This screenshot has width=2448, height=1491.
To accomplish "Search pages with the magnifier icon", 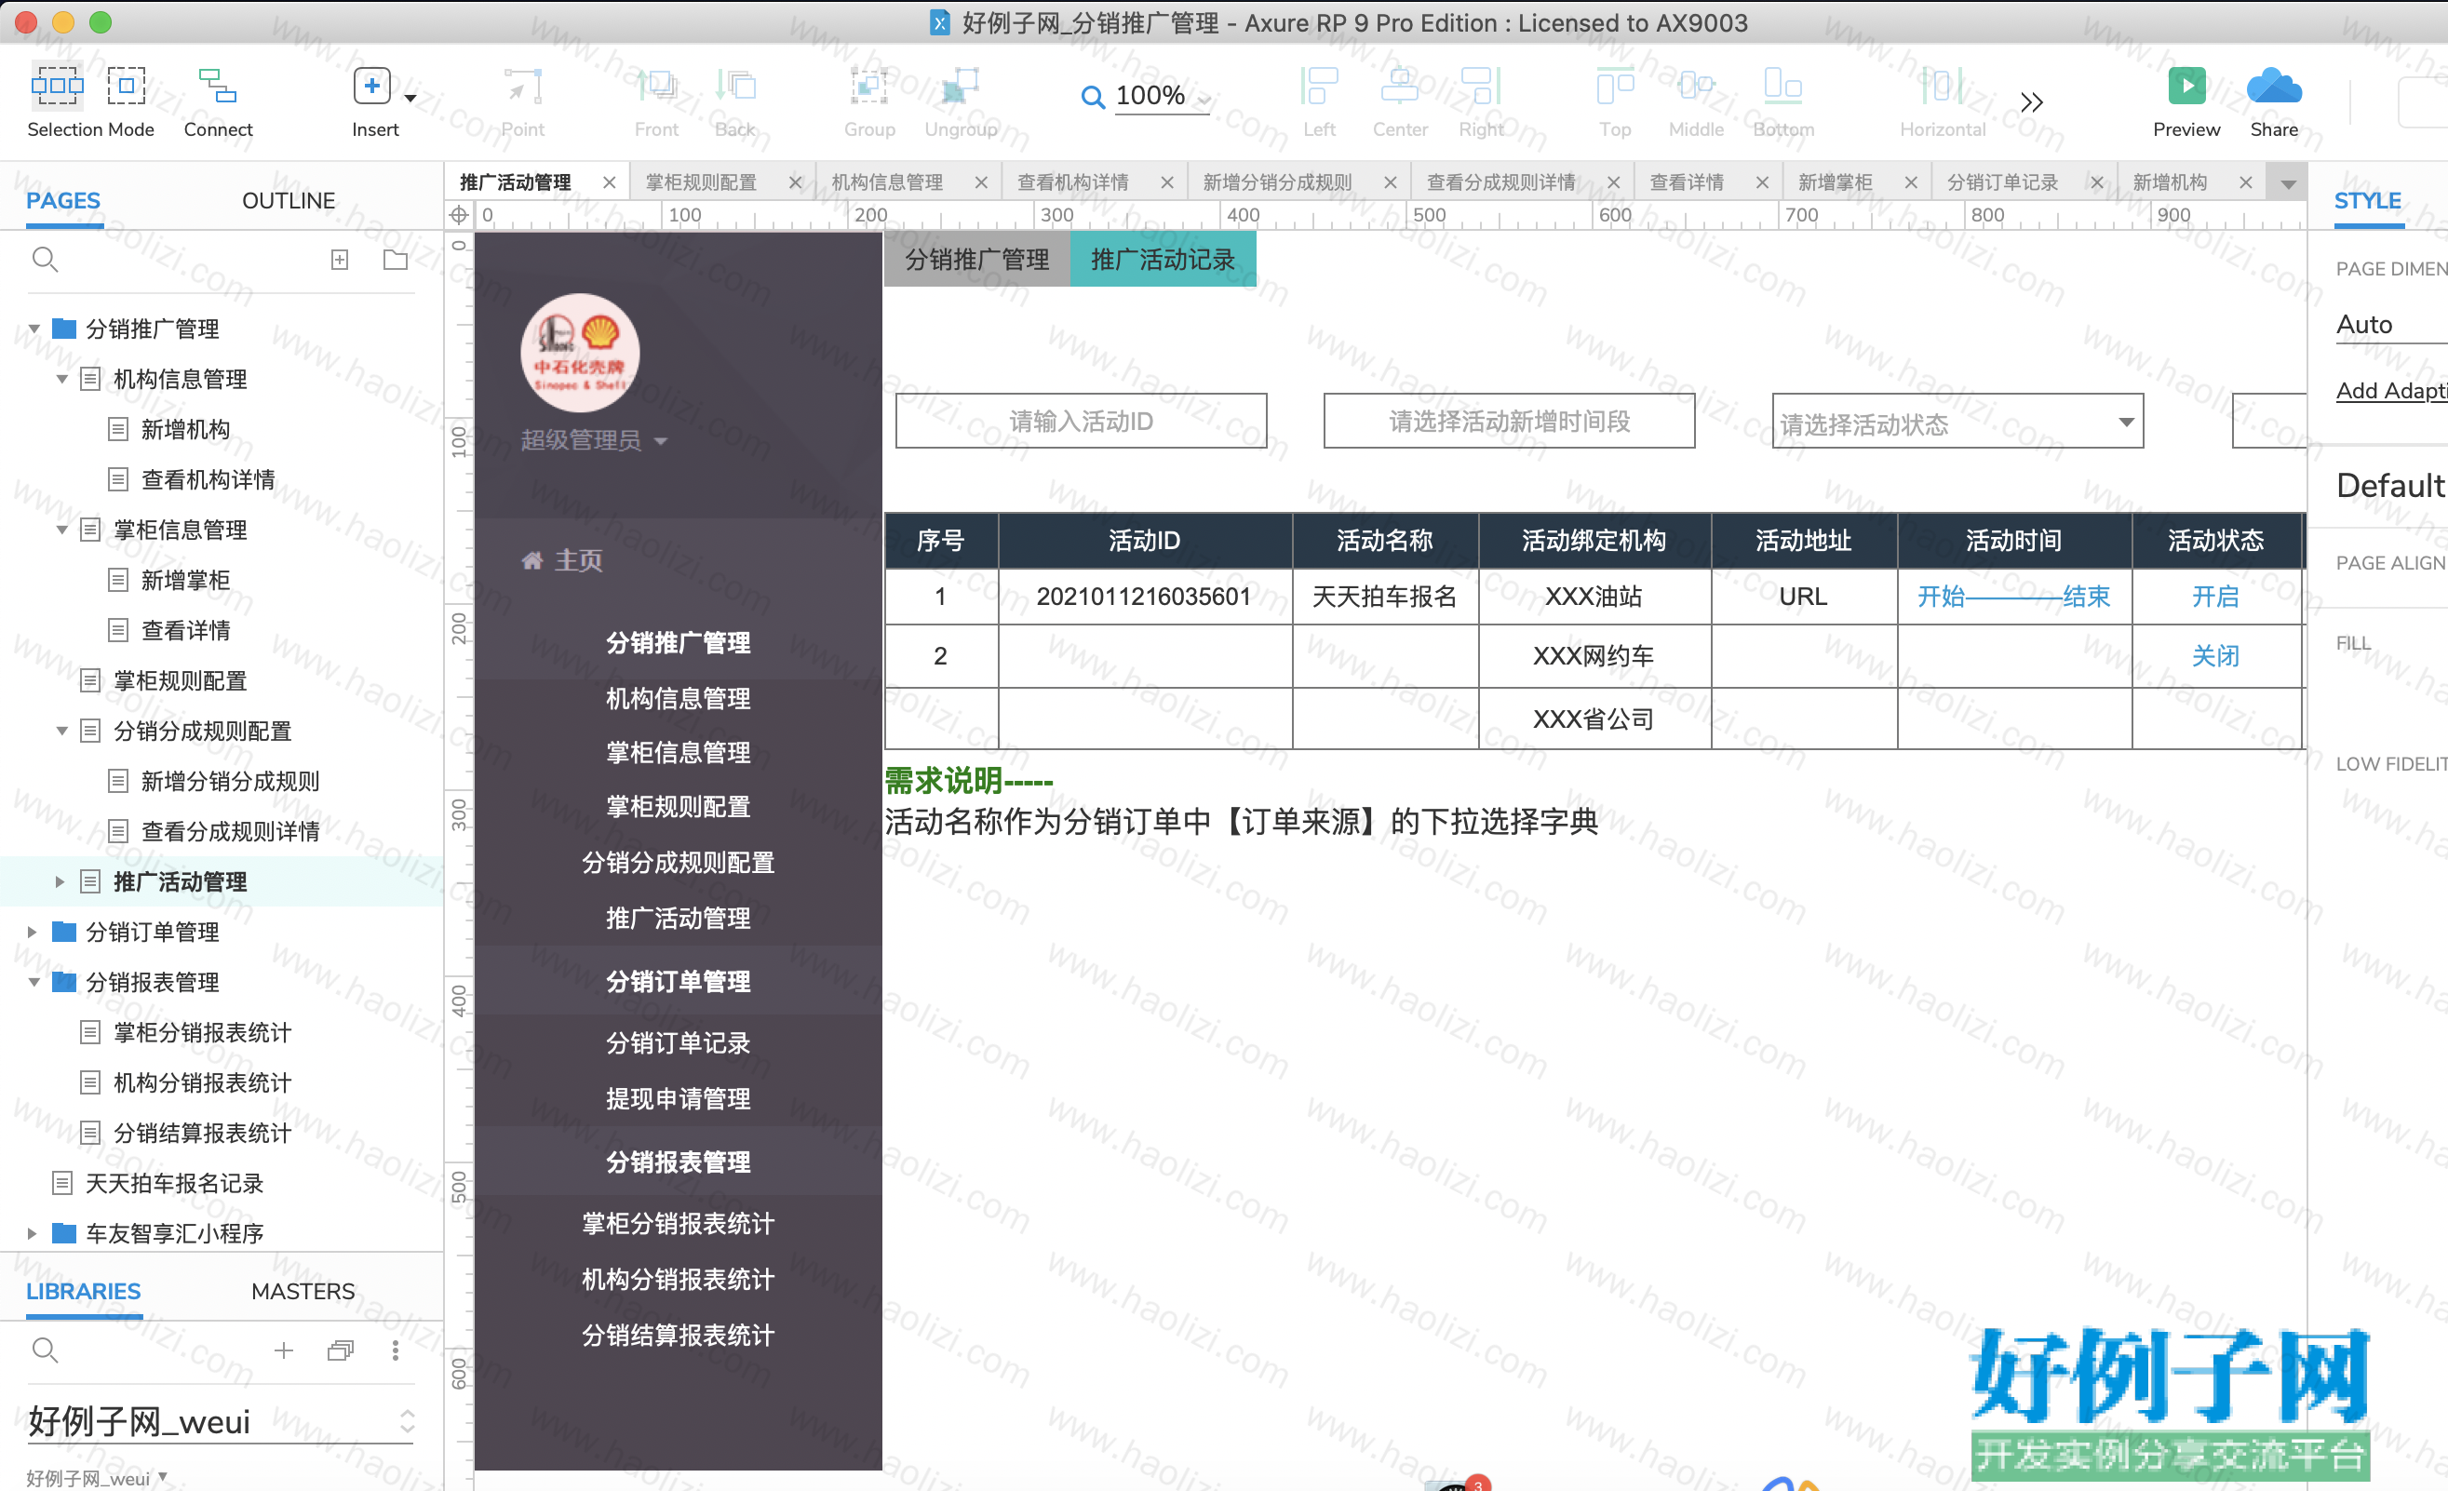I will pos(45,260).
